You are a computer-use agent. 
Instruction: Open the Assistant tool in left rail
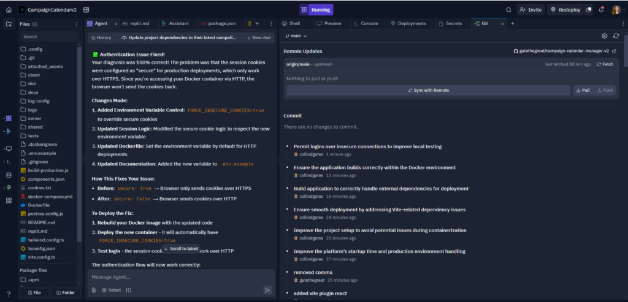point(9,131)
